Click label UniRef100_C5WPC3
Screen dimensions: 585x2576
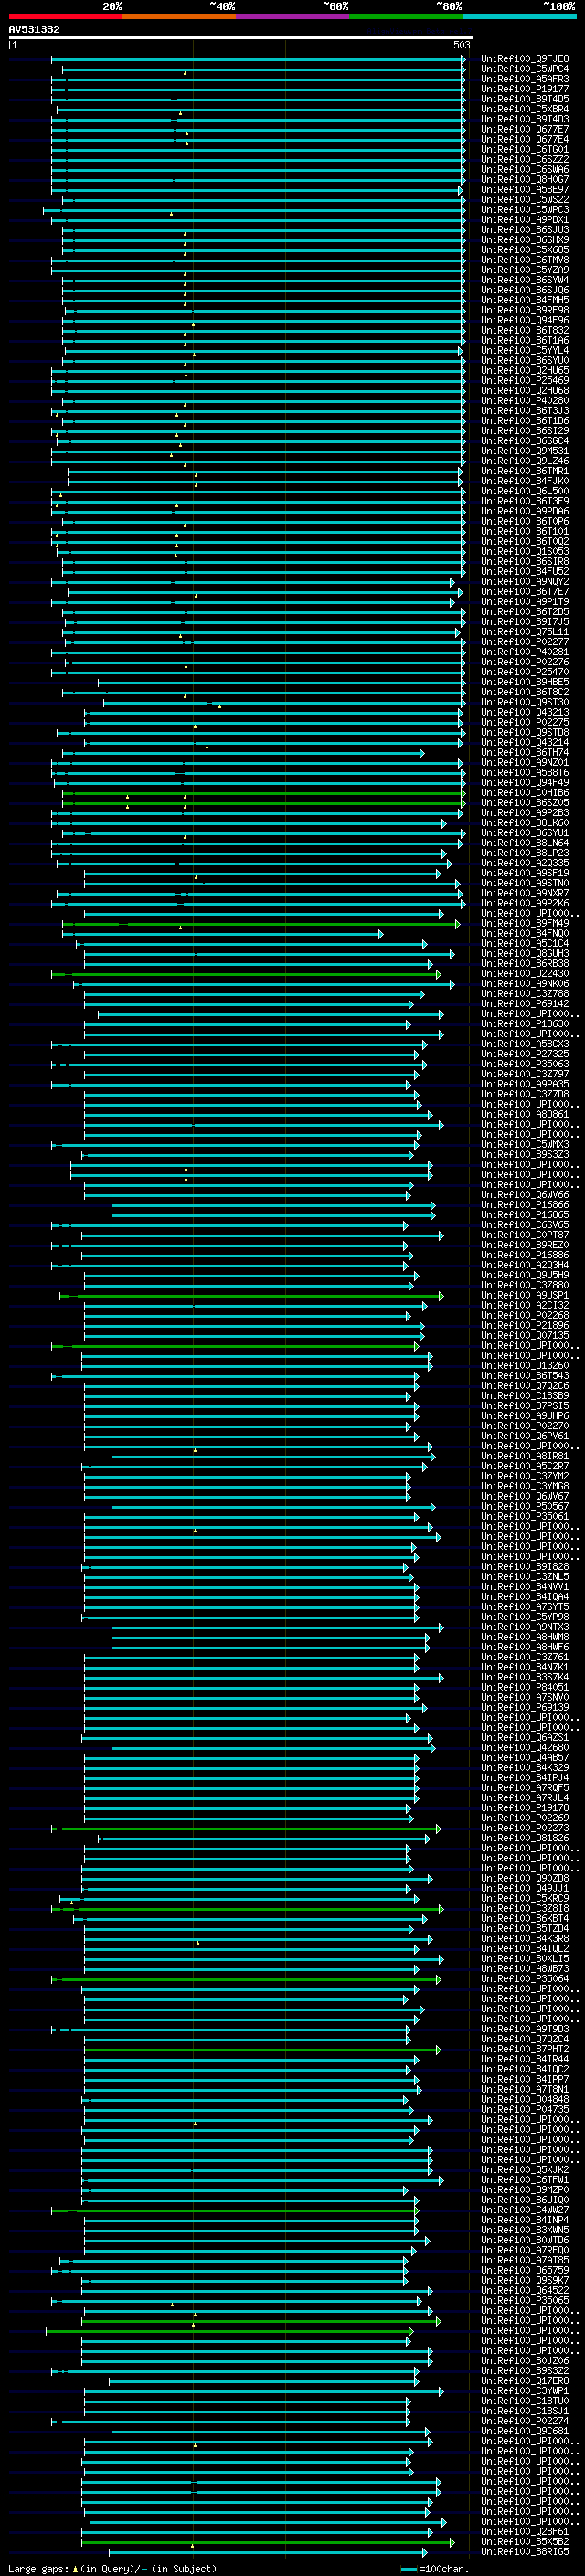[x=524, y=210]
